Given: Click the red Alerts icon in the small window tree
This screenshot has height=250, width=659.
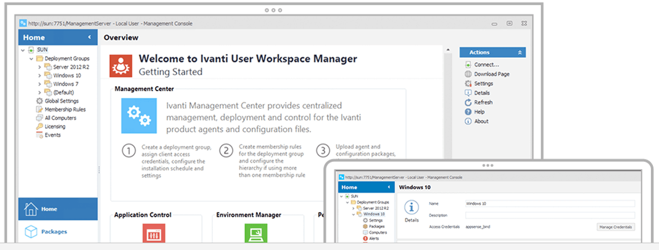Looking at the screenshot, I should [365, 238].
